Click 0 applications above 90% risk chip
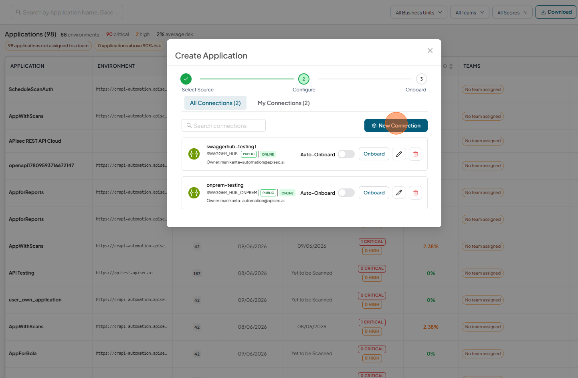Screen dimensions: 578x378 coord(129,46)
